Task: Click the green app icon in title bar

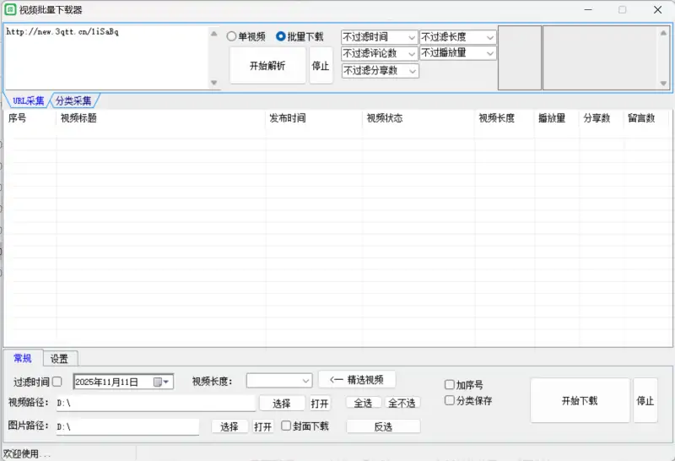Action: pyautogui.click(x=10, y=9)
